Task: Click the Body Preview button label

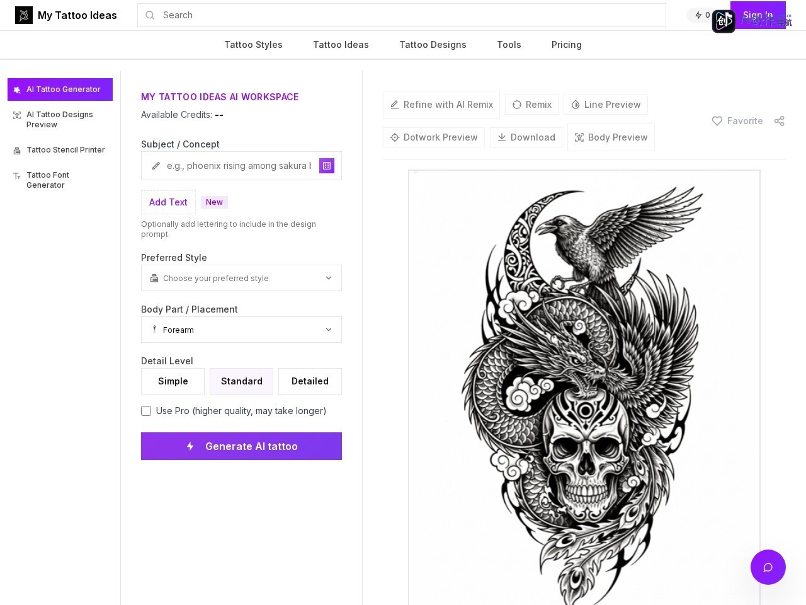Action: tap(618, 137)
